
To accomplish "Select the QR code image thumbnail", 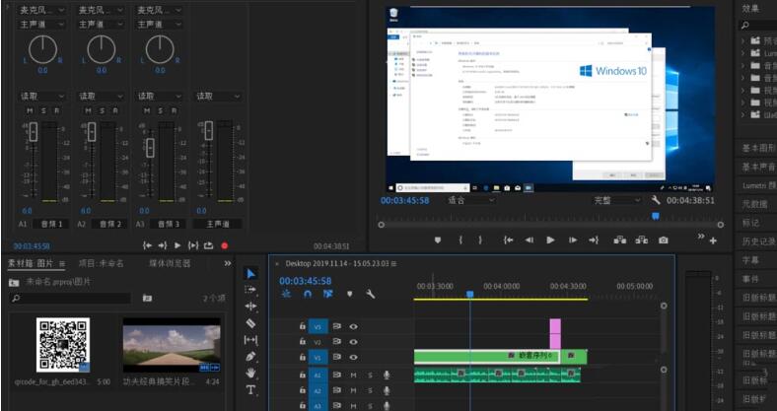I will pyautogui.click(x=63, y=345).
